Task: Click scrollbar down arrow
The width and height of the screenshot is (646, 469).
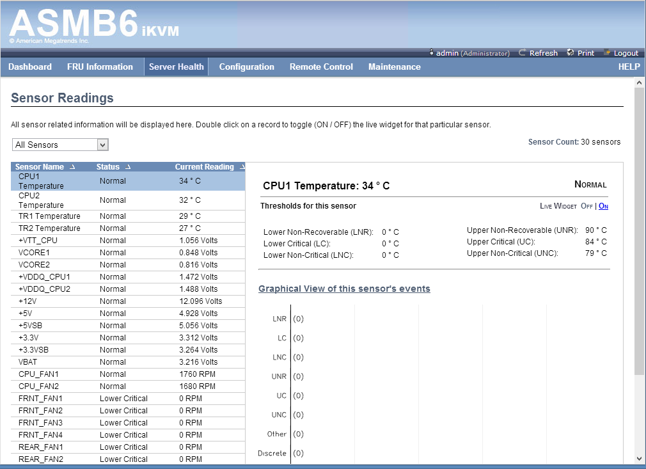Action: [639, 459]
